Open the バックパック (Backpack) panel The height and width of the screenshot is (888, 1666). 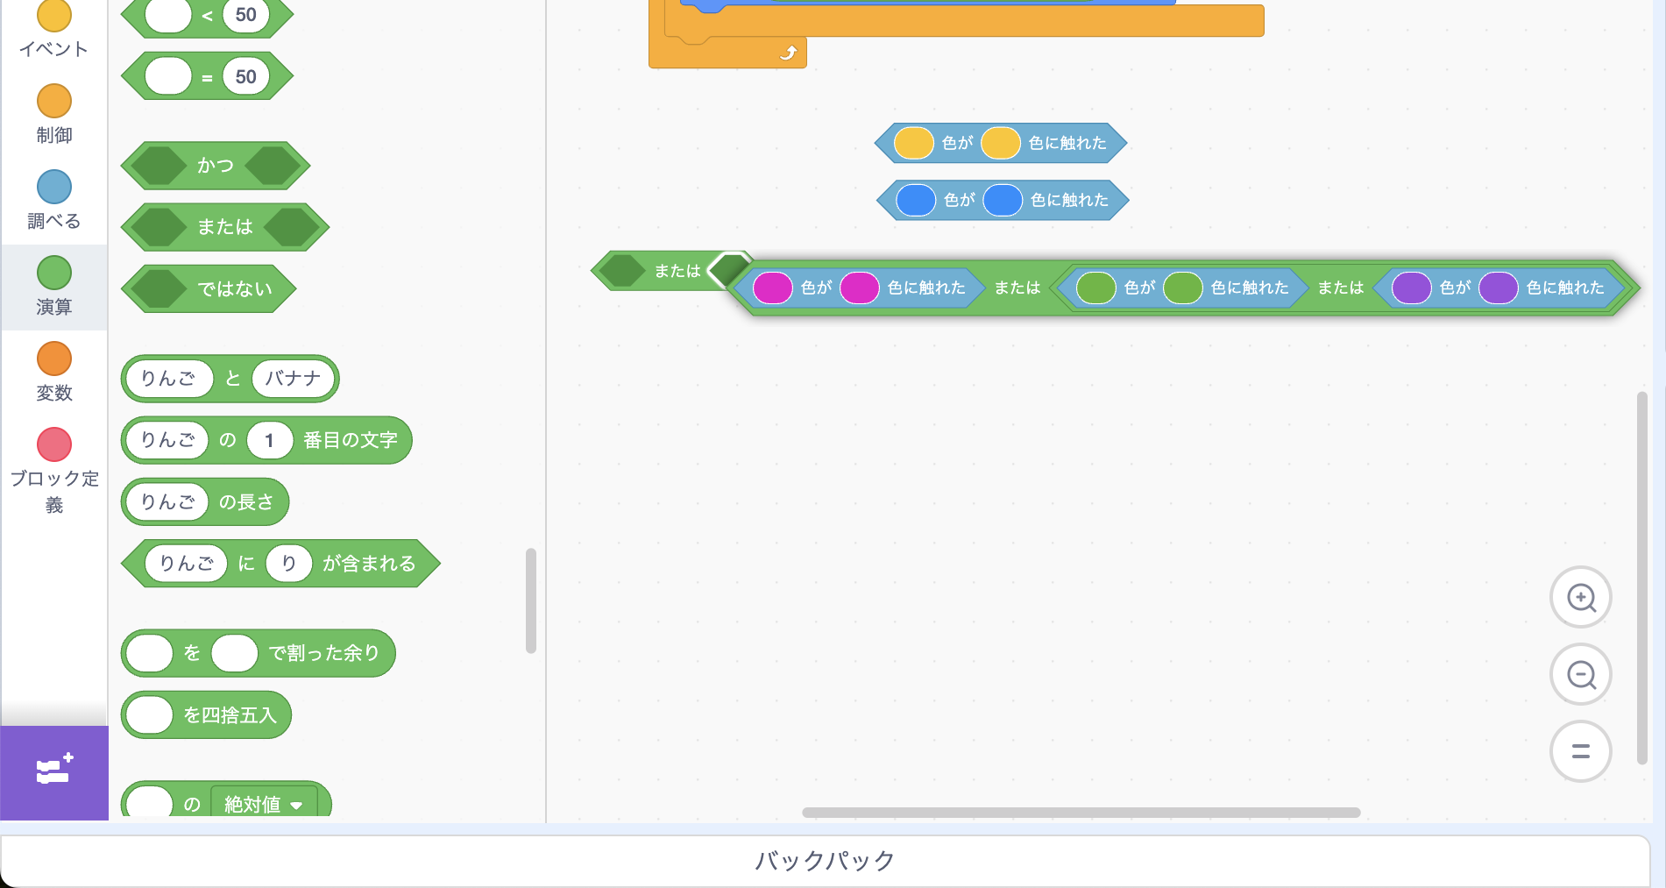[824, 861]
